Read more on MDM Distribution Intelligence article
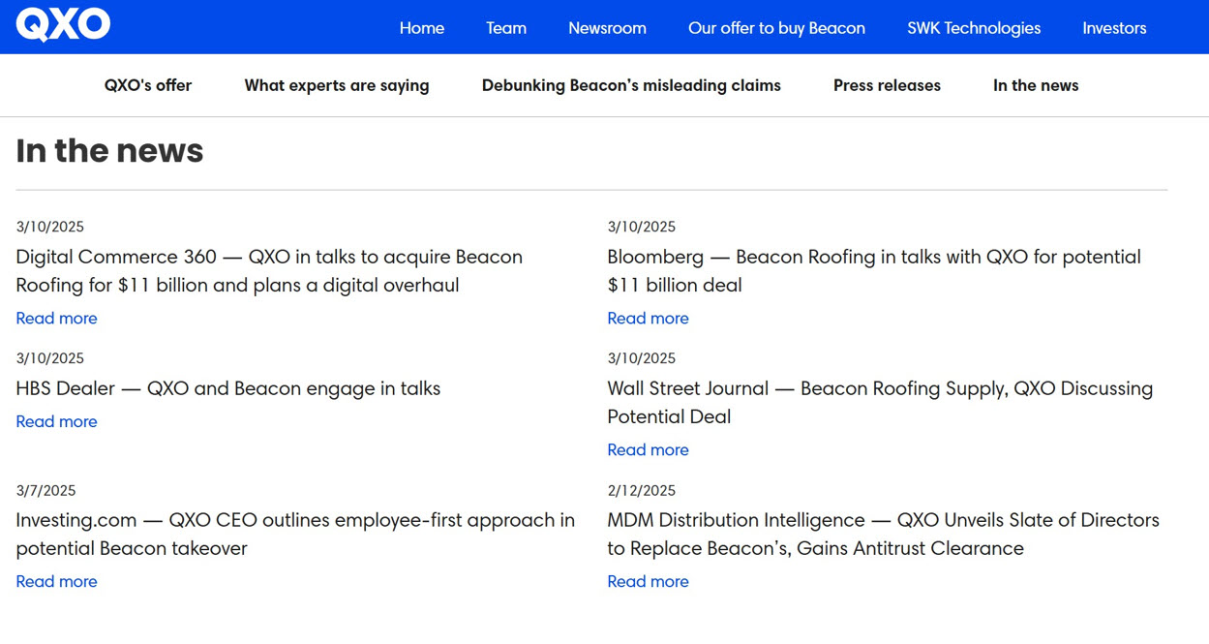The image size is (1209, 644). pos(648,582)
